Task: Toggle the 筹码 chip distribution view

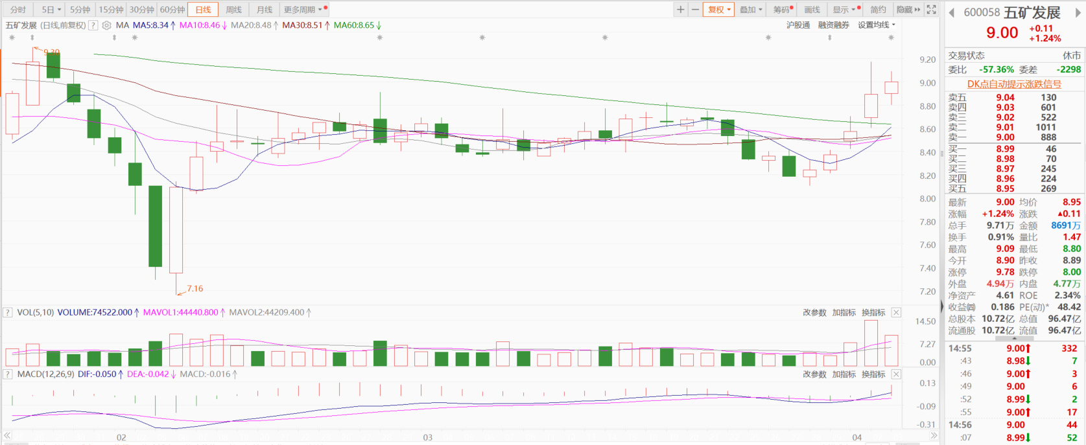Action: 781,10
